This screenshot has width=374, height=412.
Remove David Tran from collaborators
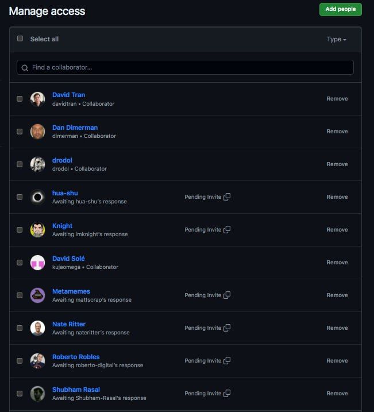click(x=337, y=98)
